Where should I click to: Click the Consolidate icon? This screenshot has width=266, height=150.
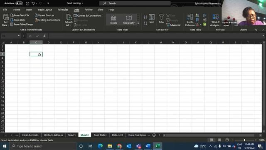[204, 15]
